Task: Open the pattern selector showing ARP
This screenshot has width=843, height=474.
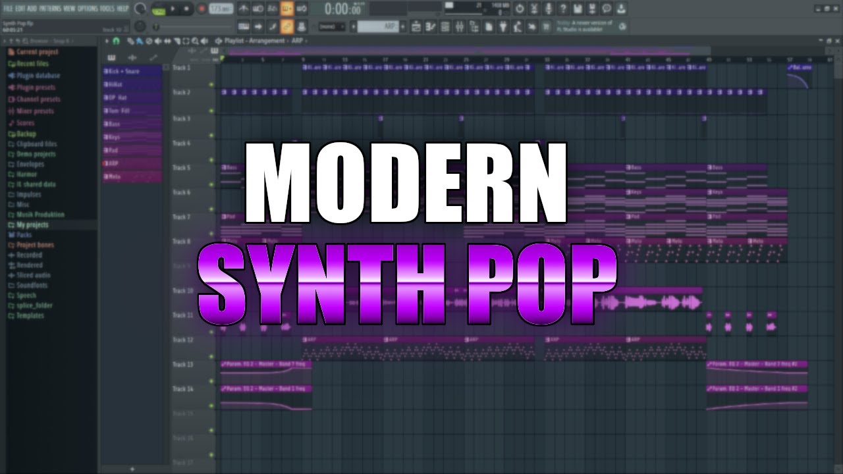Action: [378, 26]
